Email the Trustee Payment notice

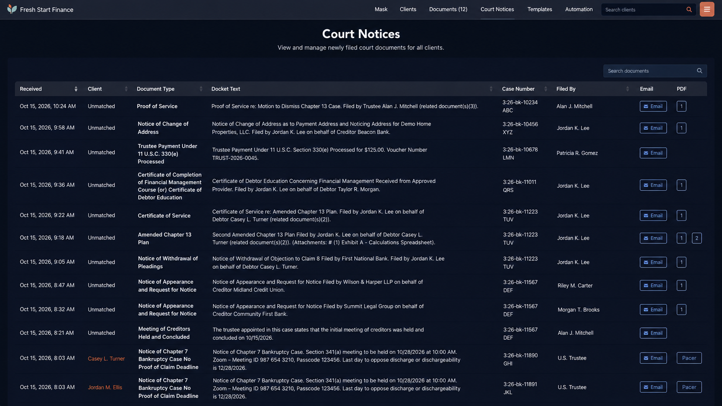(x=653, y=153)
